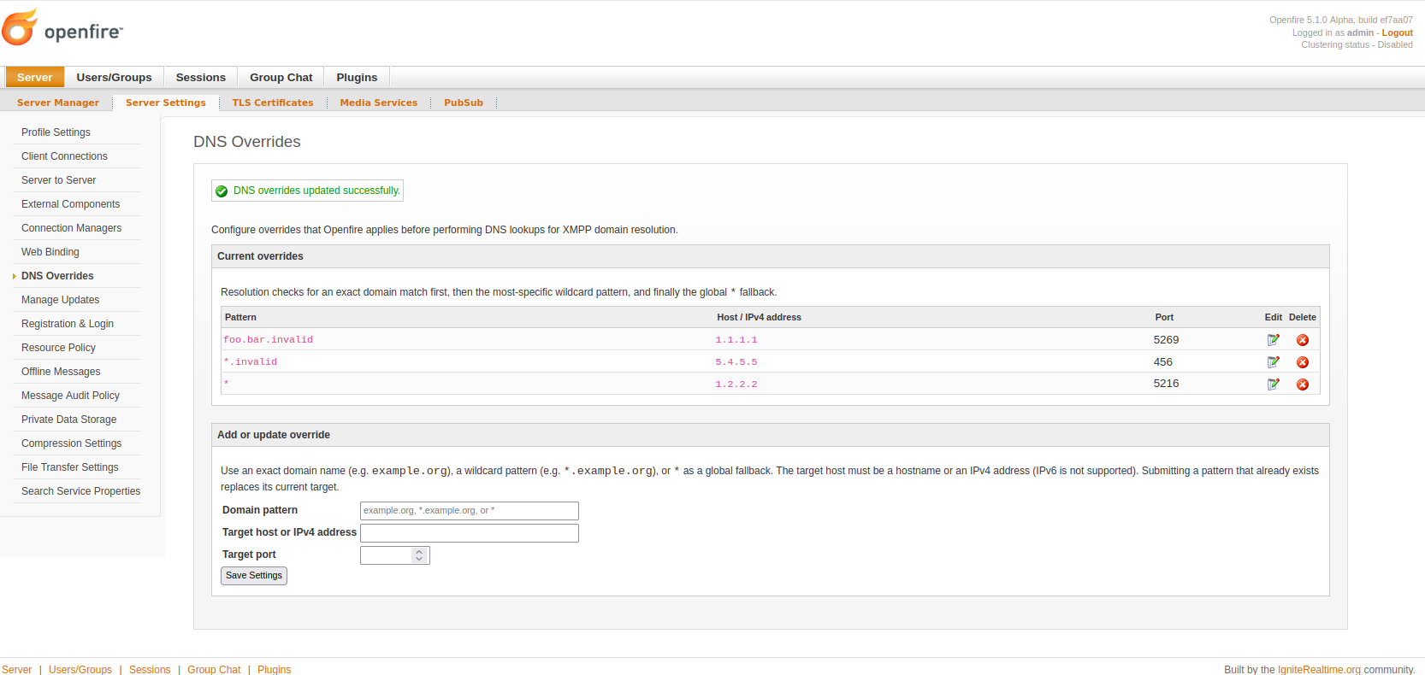This screenshot has width=1425, height=675.
Task: Select Registration & Login in sidebar
Action: click(68, 324)
